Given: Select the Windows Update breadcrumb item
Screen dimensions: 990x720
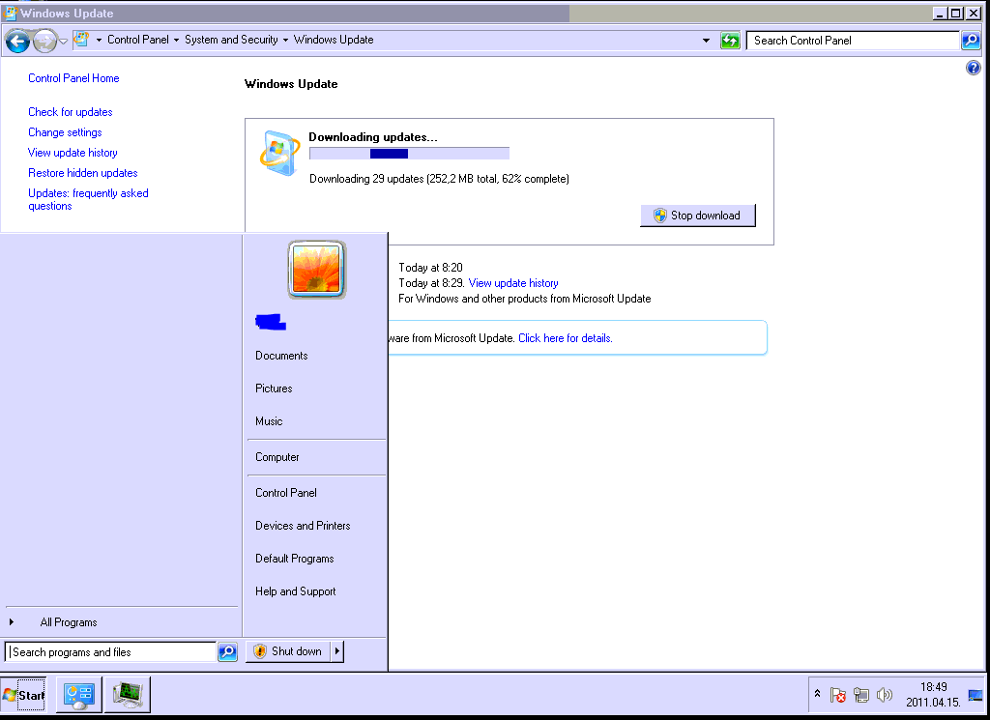Looking at the screenshot, I should 334,40.
